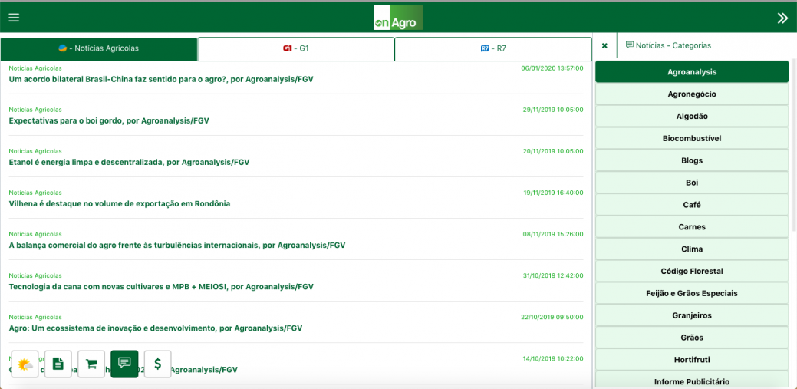
Task: Select the news chat floating button
Action: (x=124, y=364)
